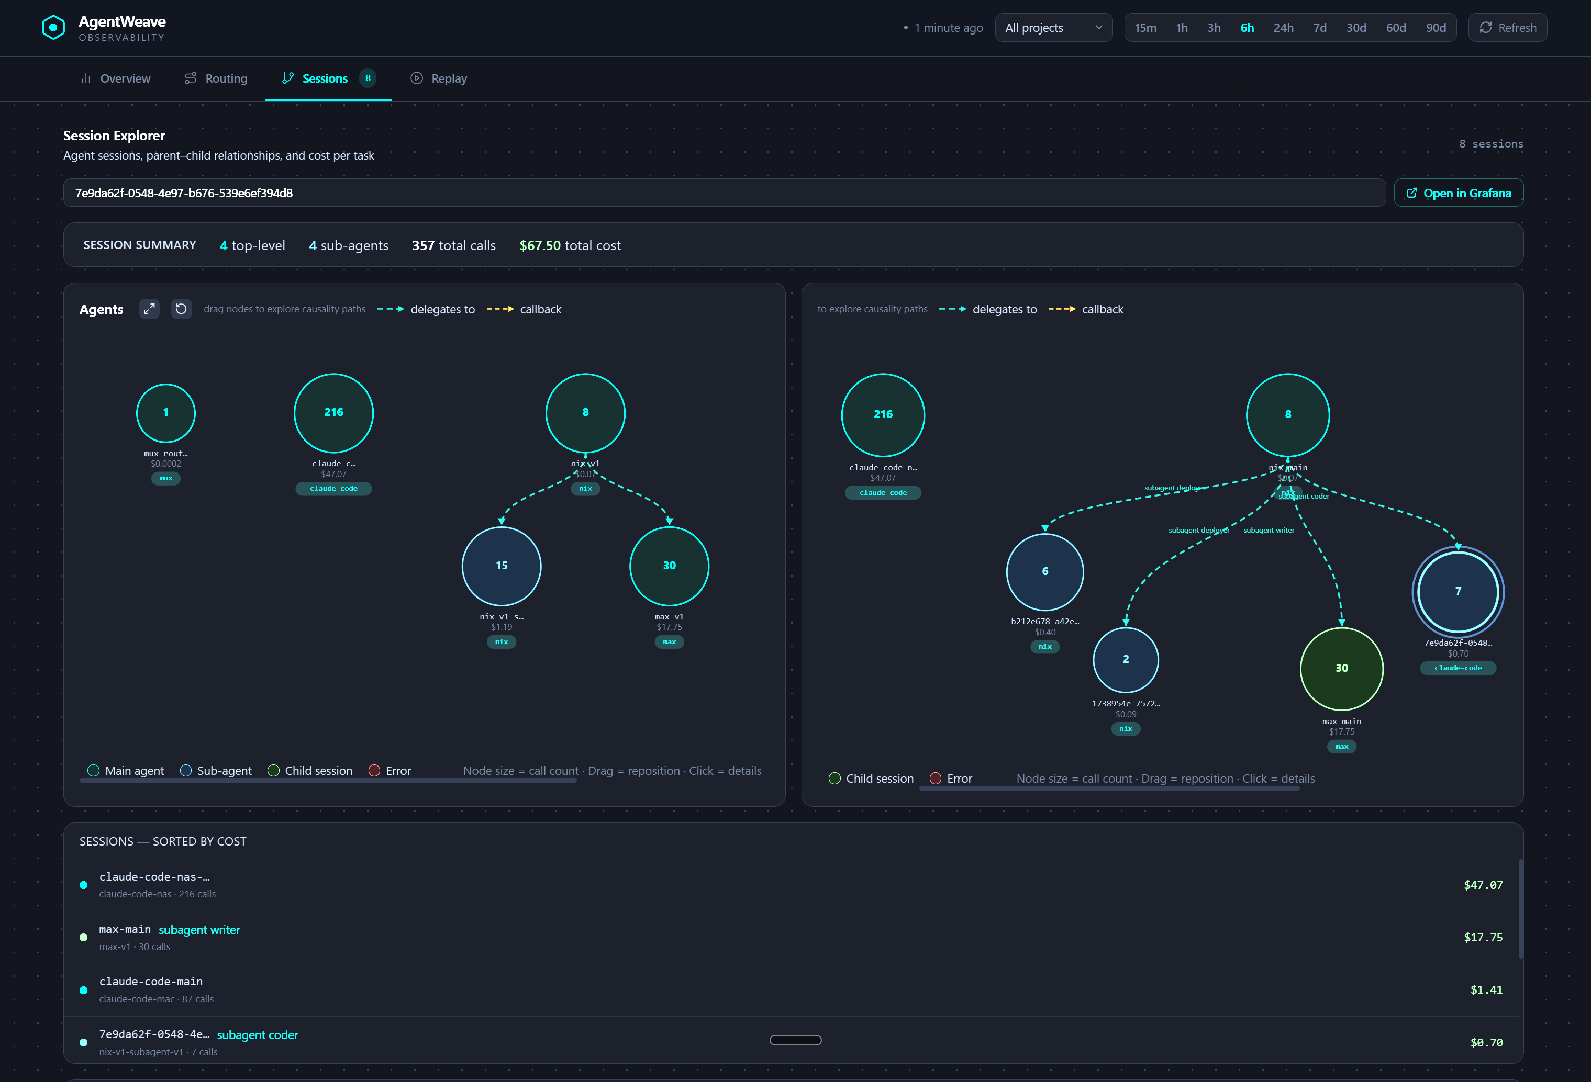
Task: Reset the Agents graph layout
Action: 182,309
